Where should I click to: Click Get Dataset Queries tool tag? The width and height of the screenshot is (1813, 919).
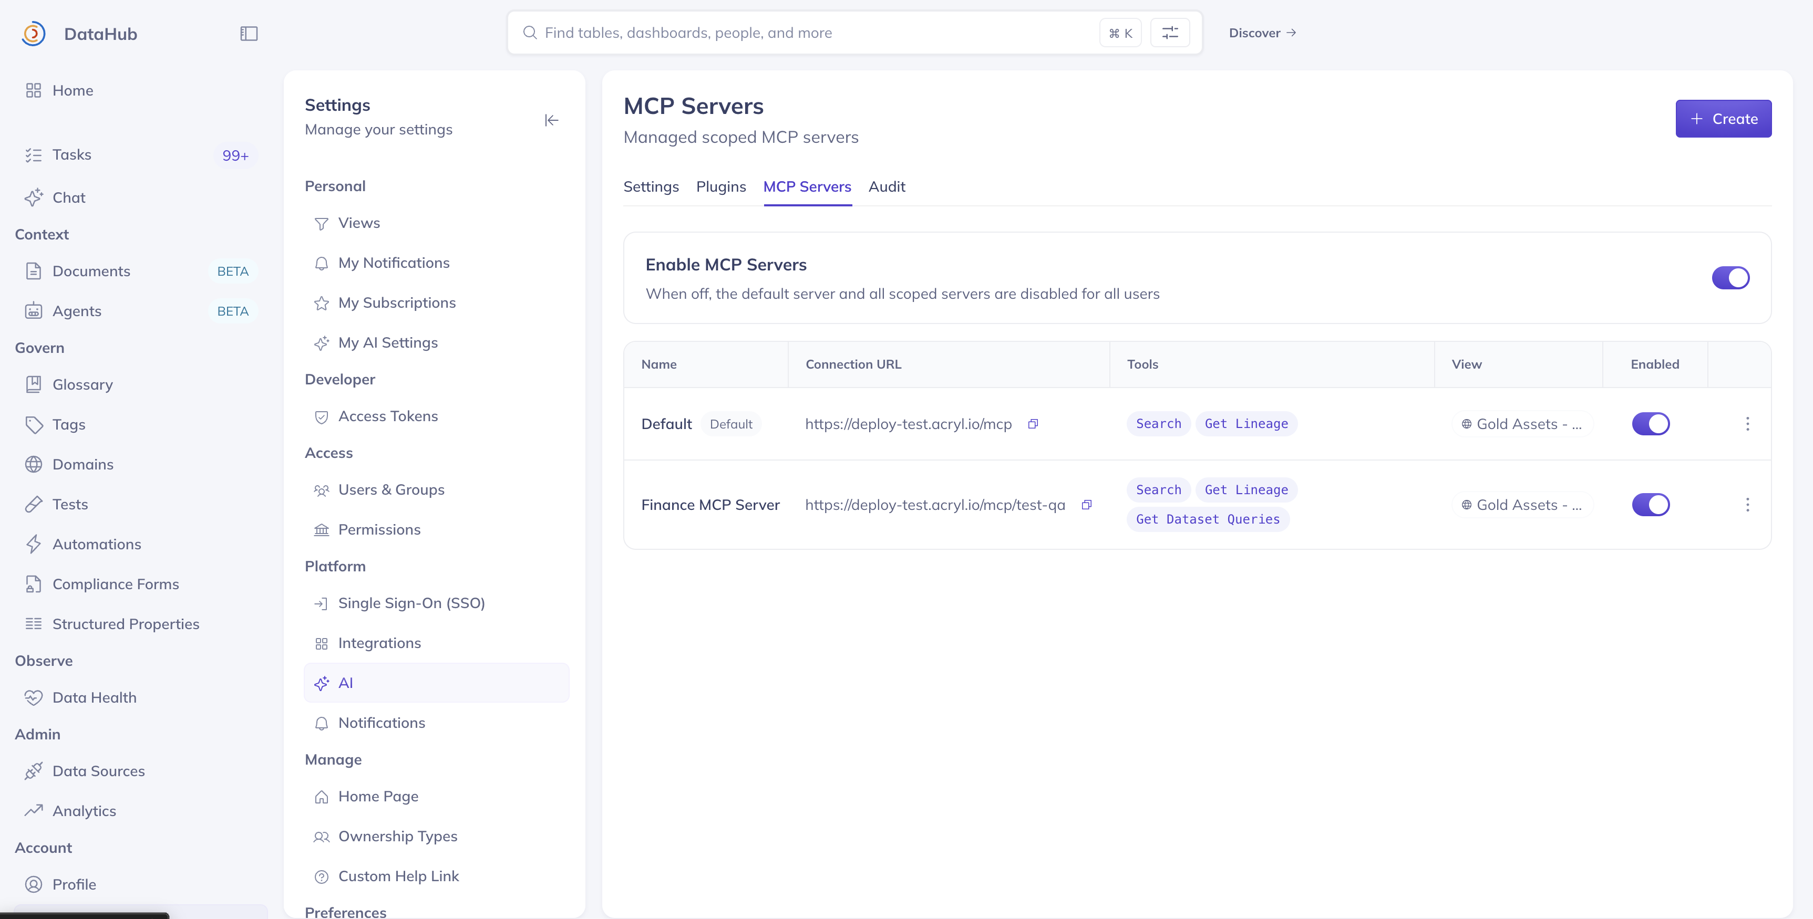point(1208,519)
